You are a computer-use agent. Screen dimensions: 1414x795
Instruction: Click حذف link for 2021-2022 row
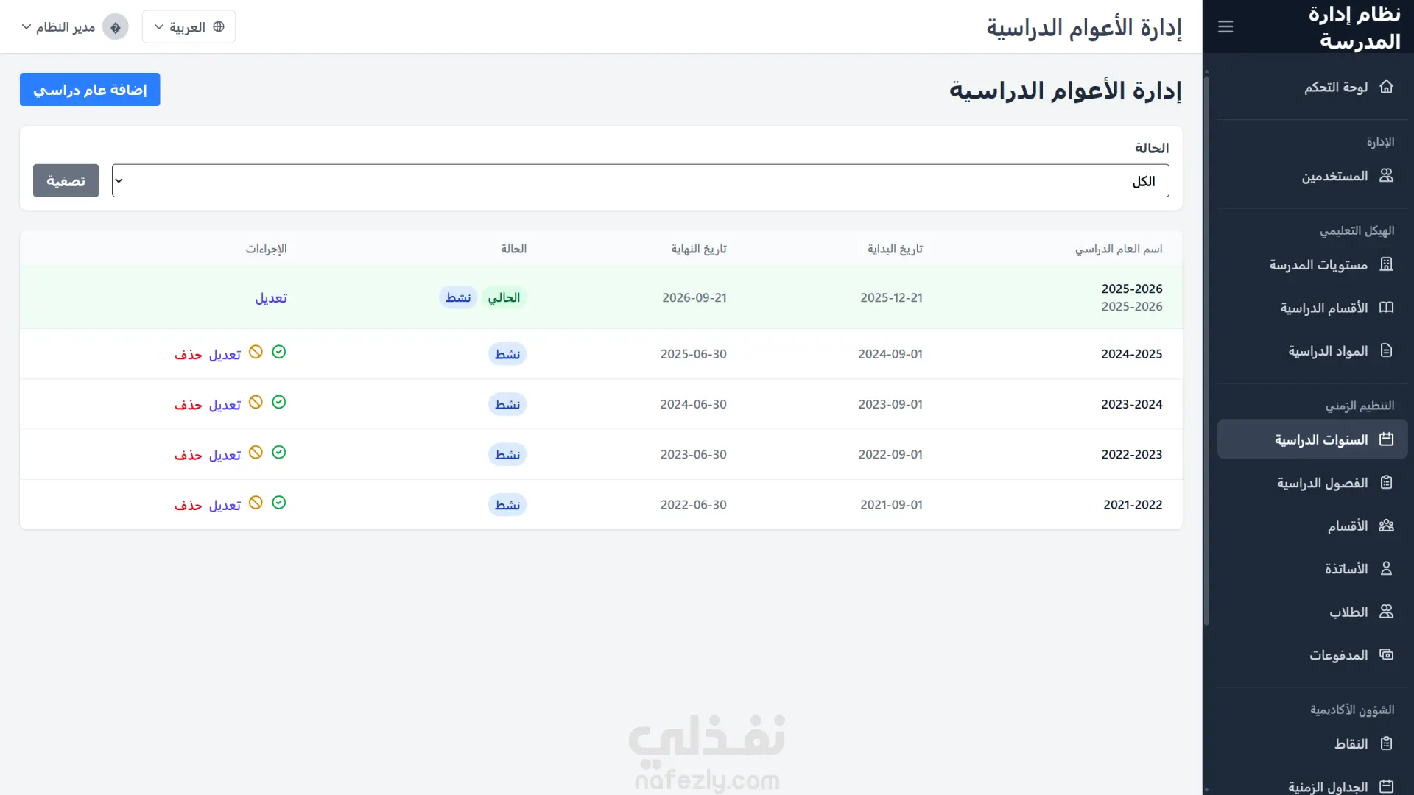point(188,506)
